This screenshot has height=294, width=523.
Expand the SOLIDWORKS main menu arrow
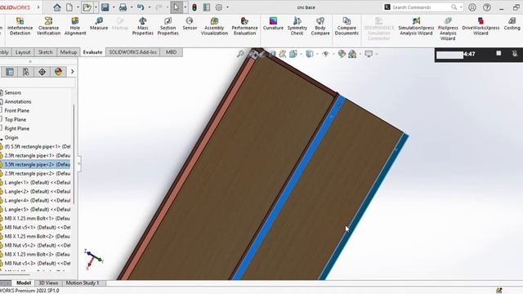(38, 7)
